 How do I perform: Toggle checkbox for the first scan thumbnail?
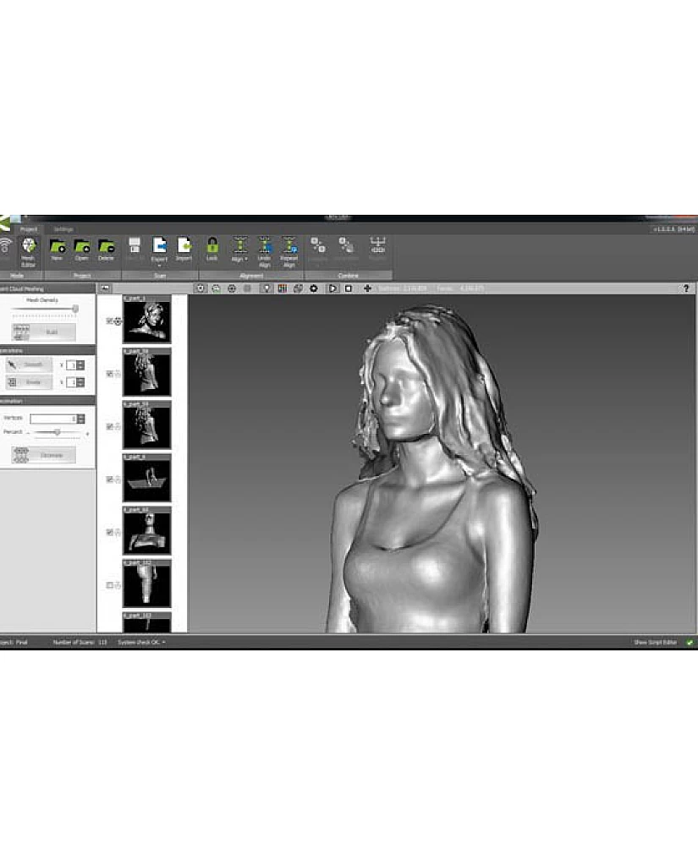(109, 321)
